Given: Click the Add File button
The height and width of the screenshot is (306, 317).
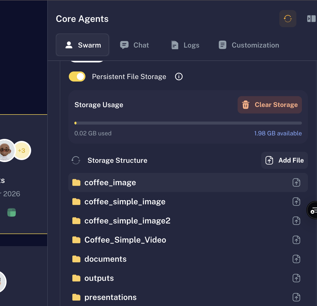Looking at the screenshot, I should pos(284,160).
